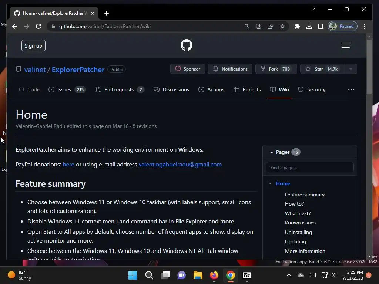Open Windows Start menu

pos(133,275)
